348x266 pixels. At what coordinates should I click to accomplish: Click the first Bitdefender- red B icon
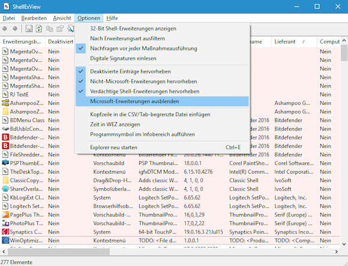click(5, 137)
